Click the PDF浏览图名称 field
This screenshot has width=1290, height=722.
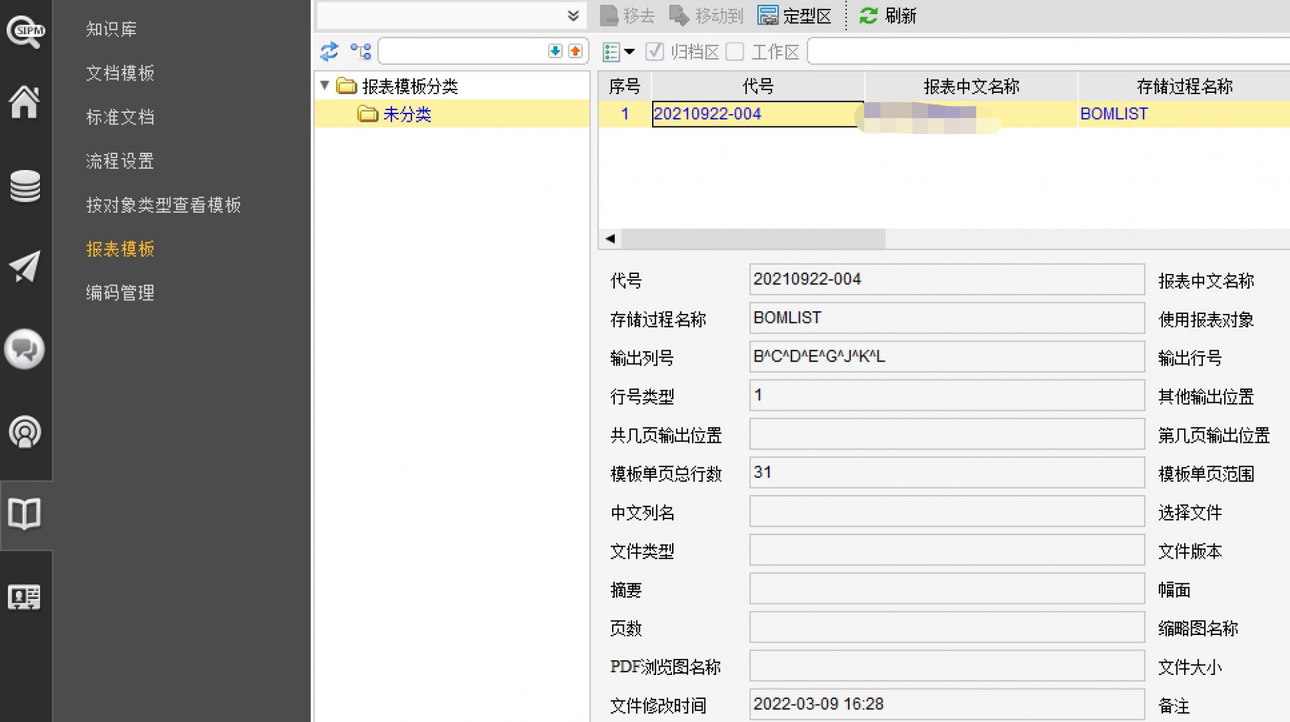(x=947, y=666)
